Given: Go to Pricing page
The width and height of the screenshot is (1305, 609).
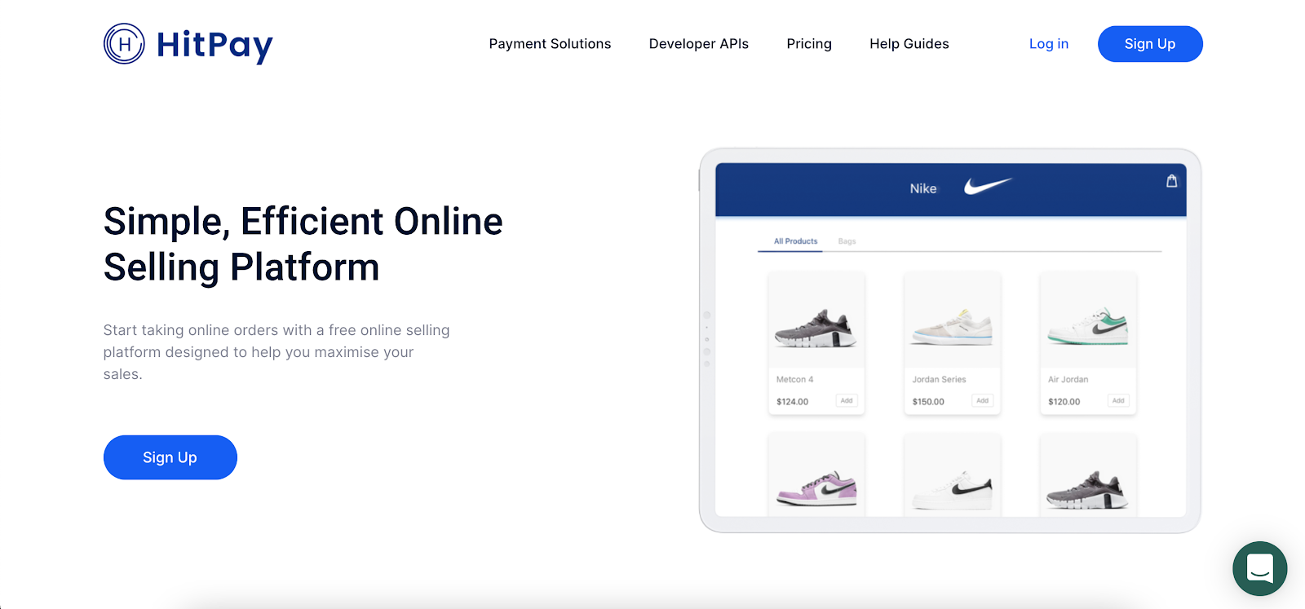Looking at the screenshot, I should [x=809, y=44].
